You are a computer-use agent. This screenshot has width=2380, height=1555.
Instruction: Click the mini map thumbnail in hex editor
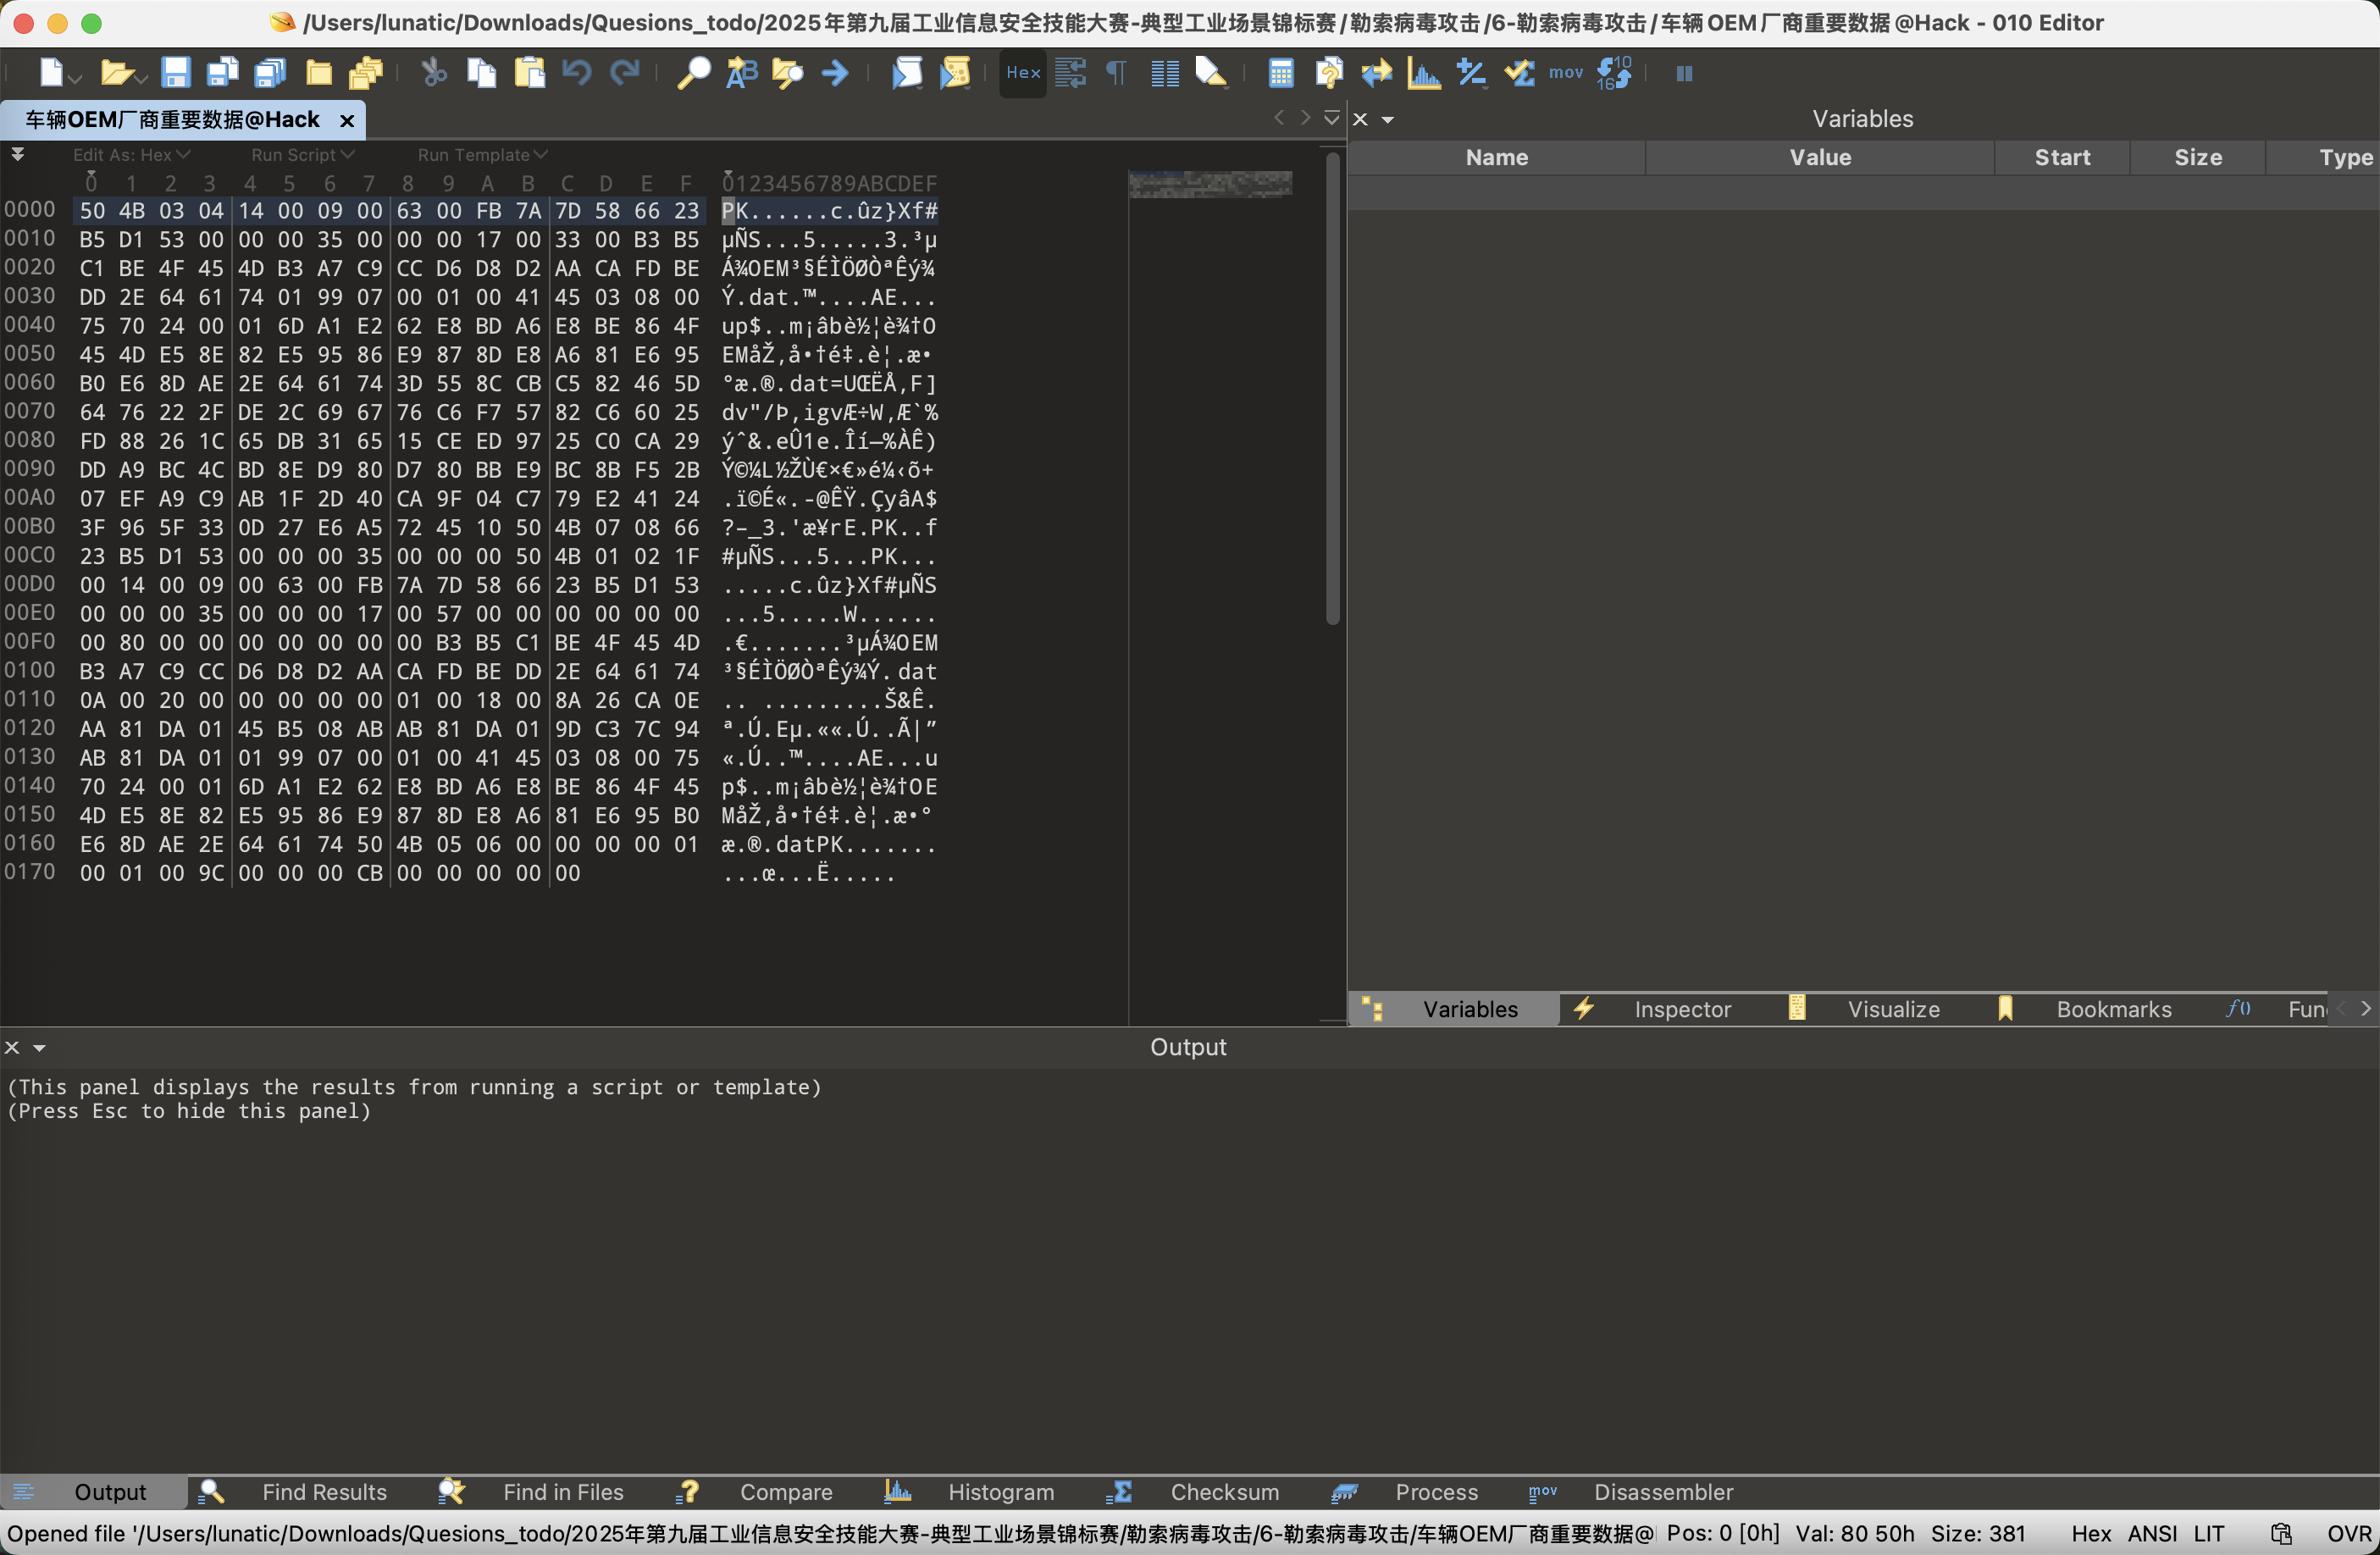pyautogui.click(x=1210, y=184)
